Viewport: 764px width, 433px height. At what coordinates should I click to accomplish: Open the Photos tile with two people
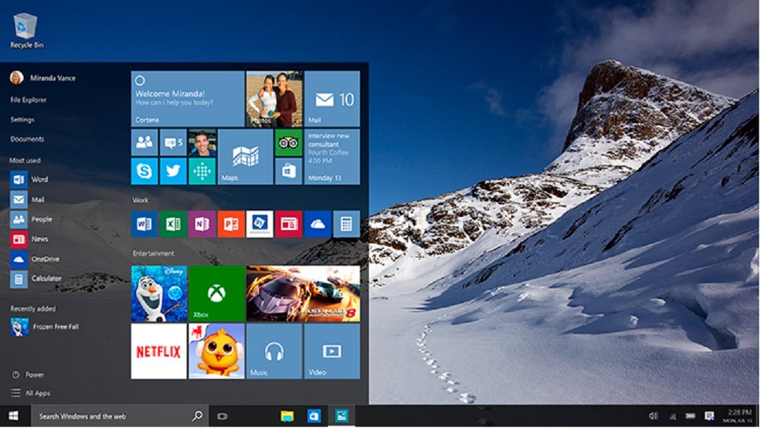tap(274, 99)
